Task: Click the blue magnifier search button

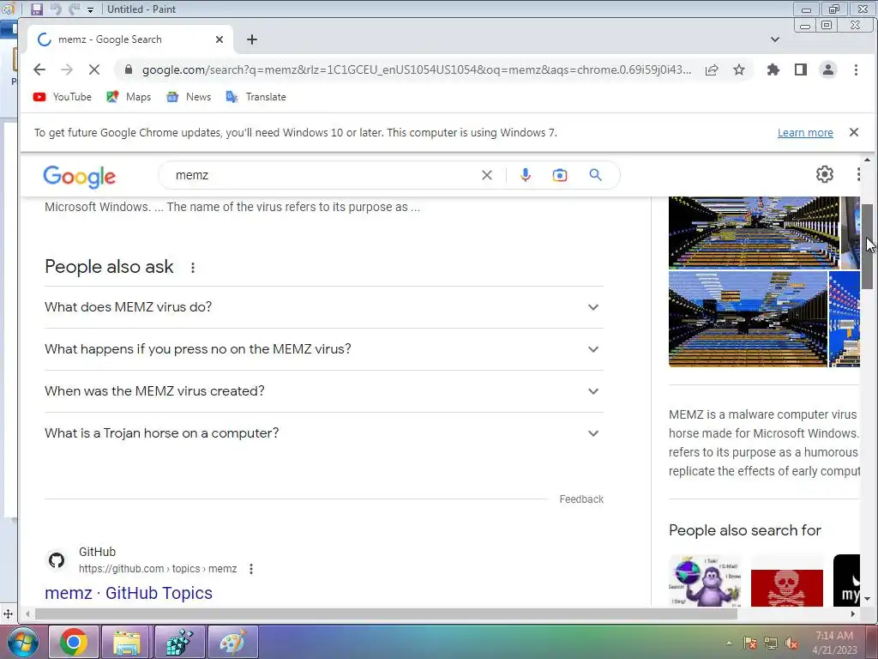Action: [596, 175]
